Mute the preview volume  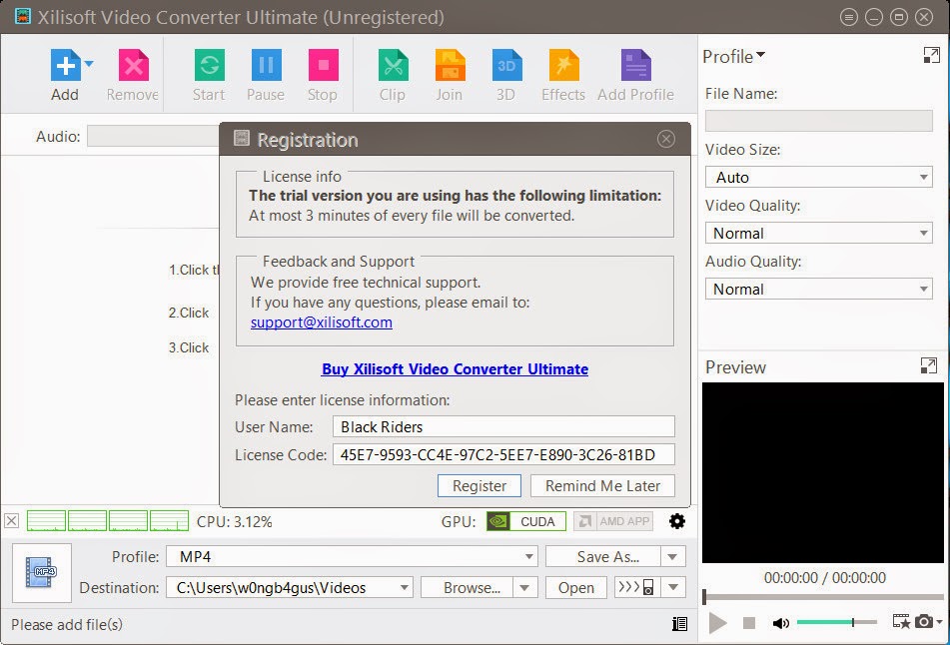point(781,622)
